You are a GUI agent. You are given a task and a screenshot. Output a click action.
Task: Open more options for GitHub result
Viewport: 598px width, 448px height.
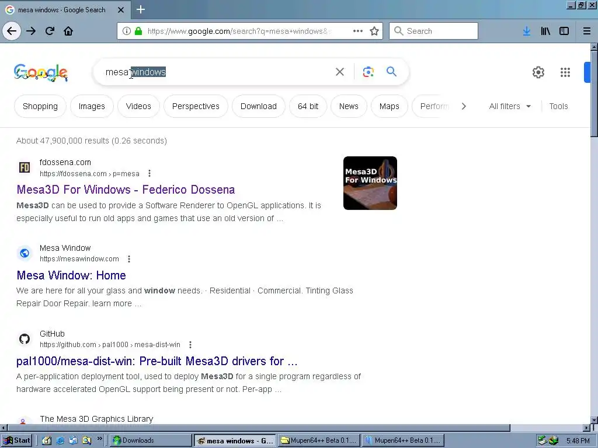190,345
